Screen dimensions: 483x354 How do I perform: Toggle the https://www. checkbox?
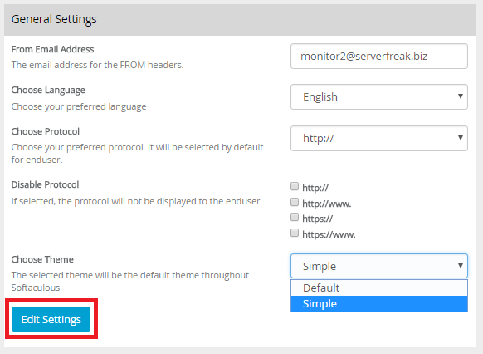tap(295, 233)
